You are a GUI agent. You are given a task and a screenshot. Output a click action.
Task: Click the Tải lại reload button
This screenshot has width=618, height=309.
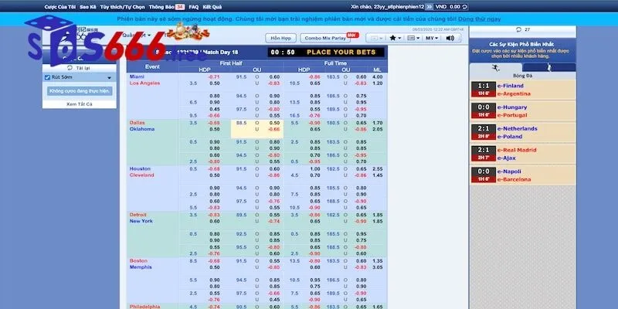click(80, 68)
